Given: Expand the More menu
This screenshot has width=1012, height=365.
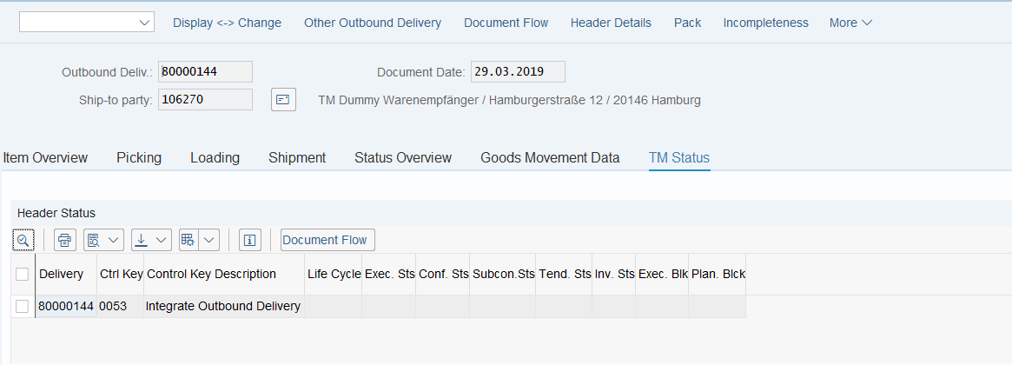Looking at the screenshot, I should point(850,23).
